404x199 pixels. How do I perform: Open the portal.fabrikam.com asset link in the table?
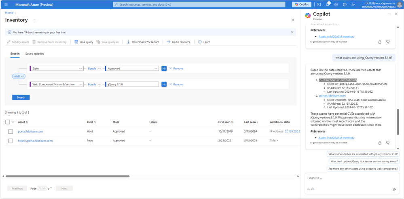coord(30,131)
